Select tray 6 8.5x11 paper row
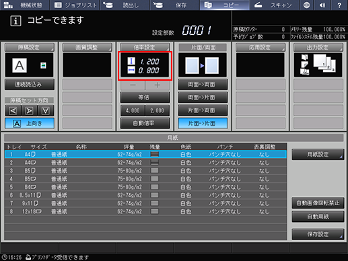Image resolution: width=348 pixels, height=261 pixels. click(x=145, y=195)
